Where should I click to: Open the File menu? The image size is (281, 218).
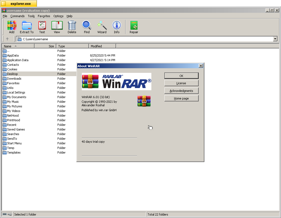coord(5,16)
